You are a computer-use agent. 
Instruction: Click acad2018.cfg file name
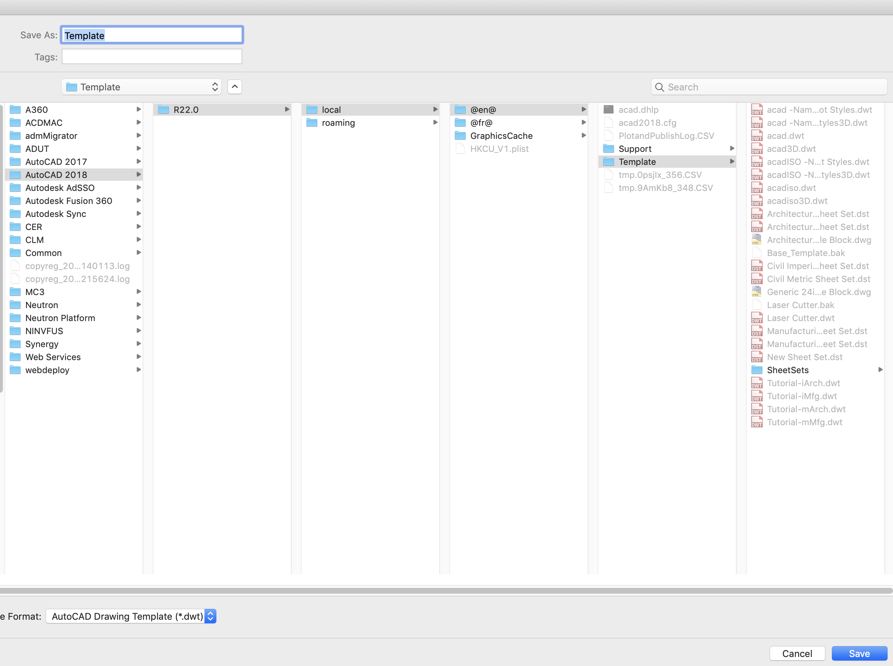(x=647, y=123)
